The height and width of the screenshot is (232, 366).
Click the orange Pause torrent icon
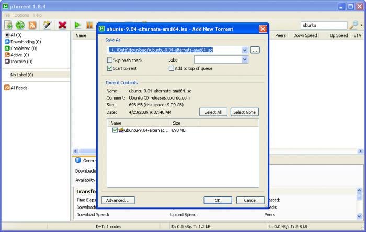pos(89,25)
